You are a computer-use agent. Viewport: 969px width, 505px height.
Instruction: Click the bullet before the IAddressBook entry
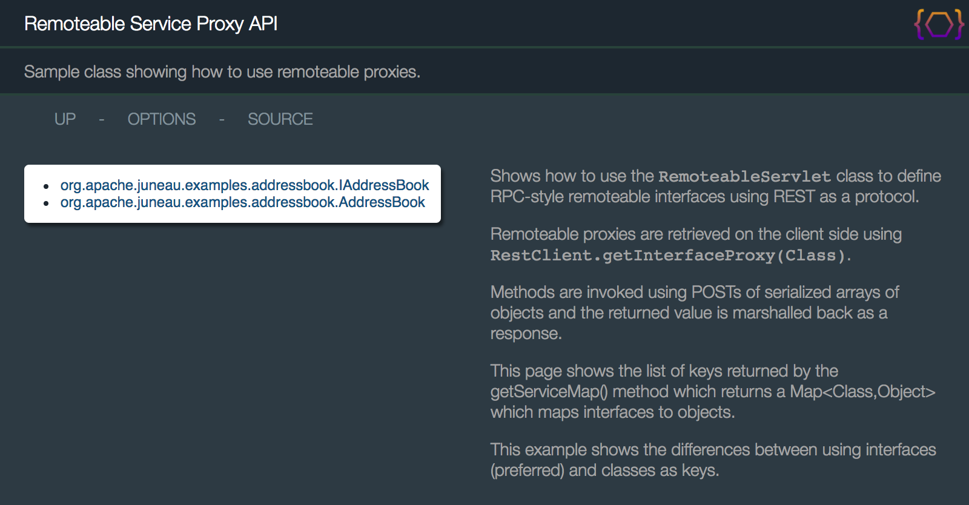click(46, 186)
